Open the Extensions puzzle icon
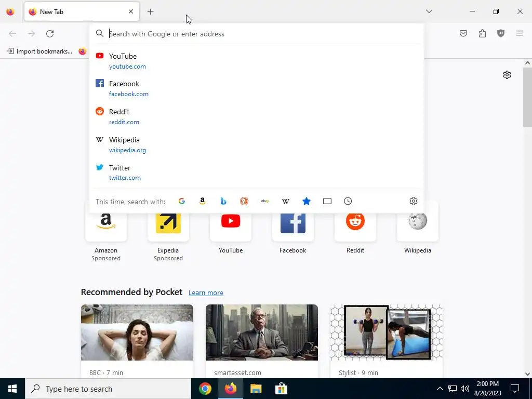Viewport: 532px width, 399px height. tap(482, 33)
